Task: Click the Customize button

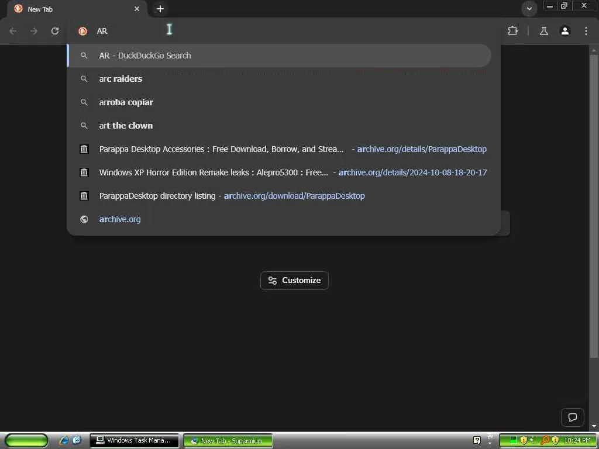Action: 294,281
